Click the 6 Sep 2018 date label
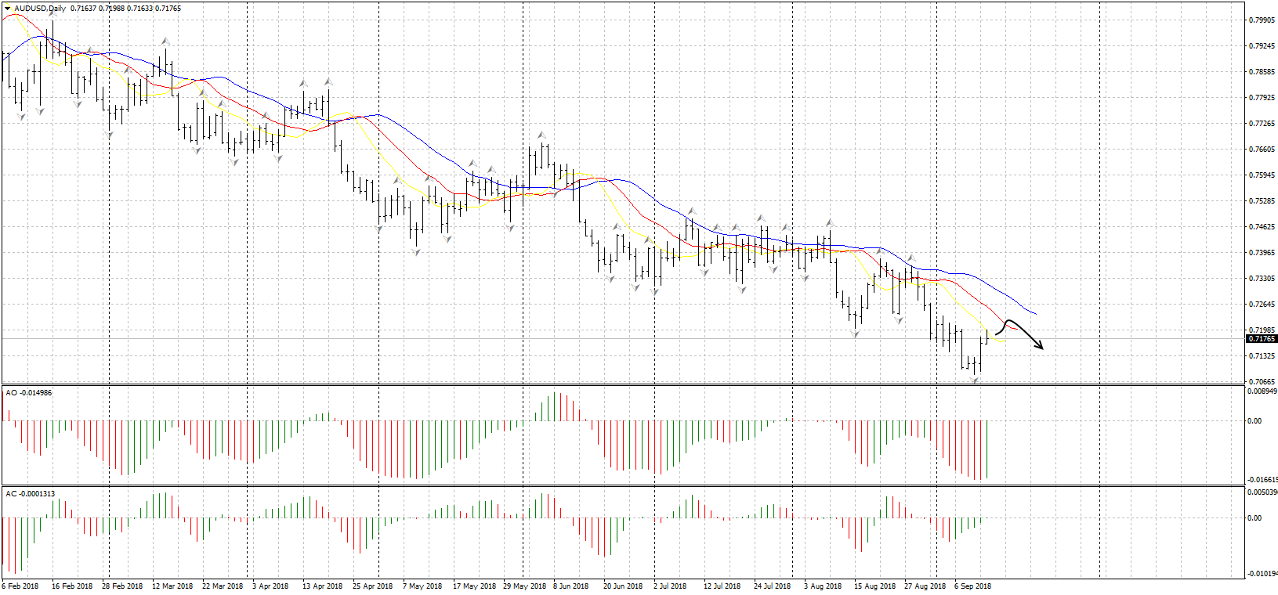Image resolution: width=1278 pixels, height=595 pixels. point(972,586)
